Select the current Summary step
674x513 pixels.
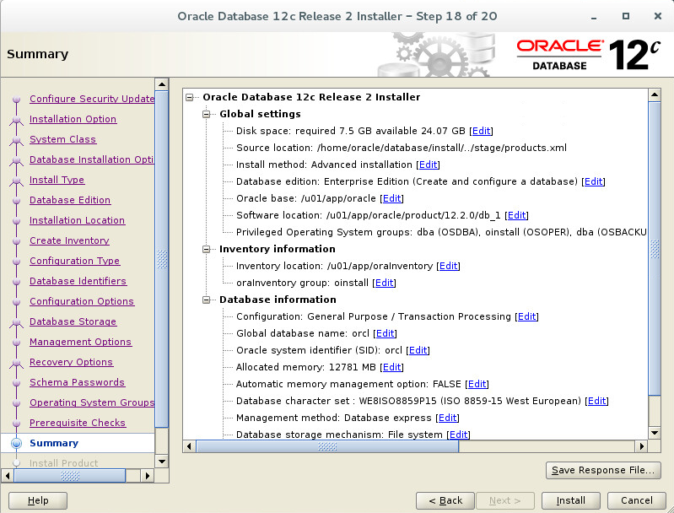pyautogui.click(x=54, y=443)
